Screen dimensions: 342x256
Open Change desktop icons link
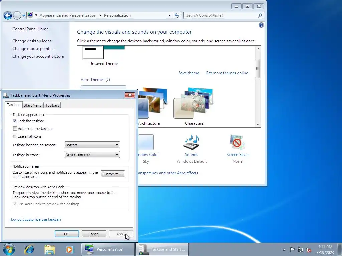click(x=32, y=41)
